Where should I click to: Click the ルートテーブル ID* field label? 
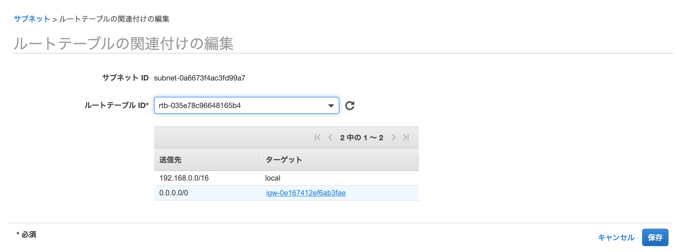tap(116, 105)
